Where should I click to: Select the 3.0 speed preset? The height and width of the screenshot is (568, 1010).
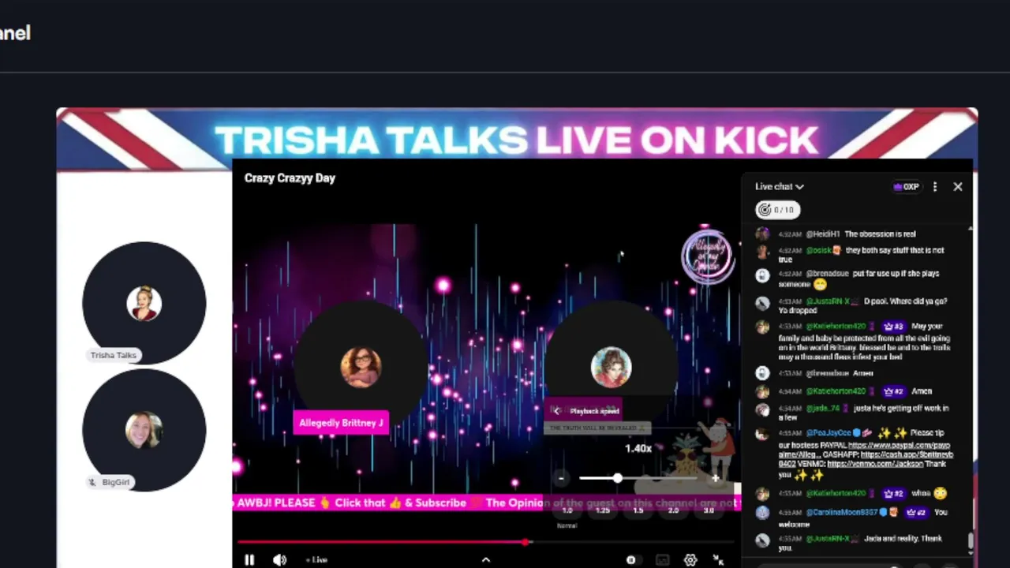709,510
